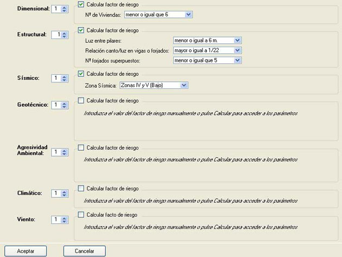Click the Climático value input field
The width and height of the screenshot is (342, 257).
[x=56, y=193]
